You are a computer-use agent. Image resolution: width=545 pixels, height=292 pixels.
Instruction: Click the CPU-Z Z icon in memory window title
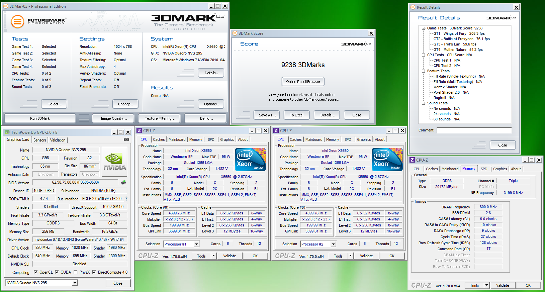pyautogui.click(x=413, y=160)
